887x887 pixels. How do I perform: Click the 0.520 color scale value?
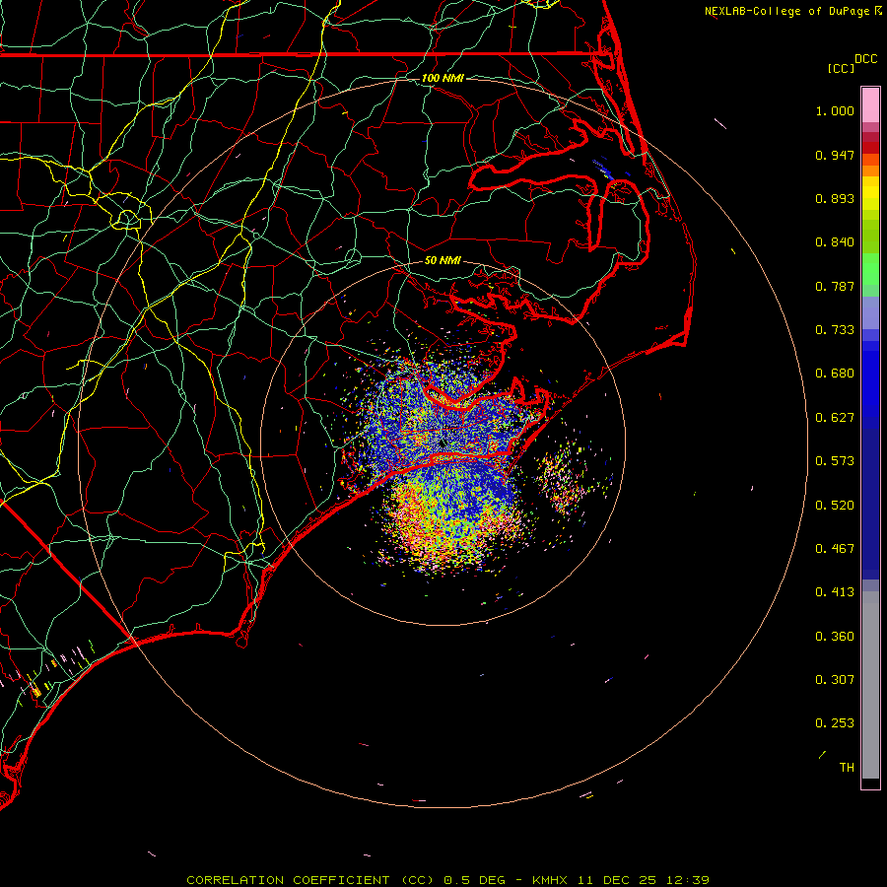click(x=835, y=506)
